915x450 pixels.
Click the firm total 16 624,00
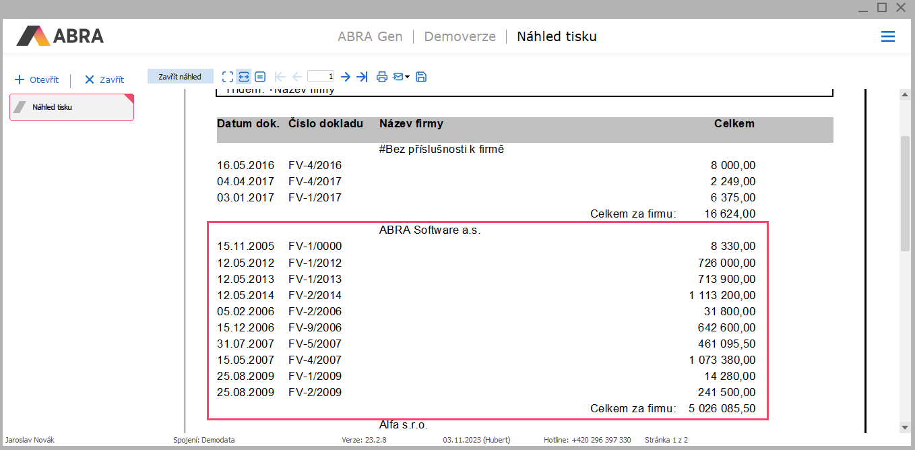tap(730, 214)
